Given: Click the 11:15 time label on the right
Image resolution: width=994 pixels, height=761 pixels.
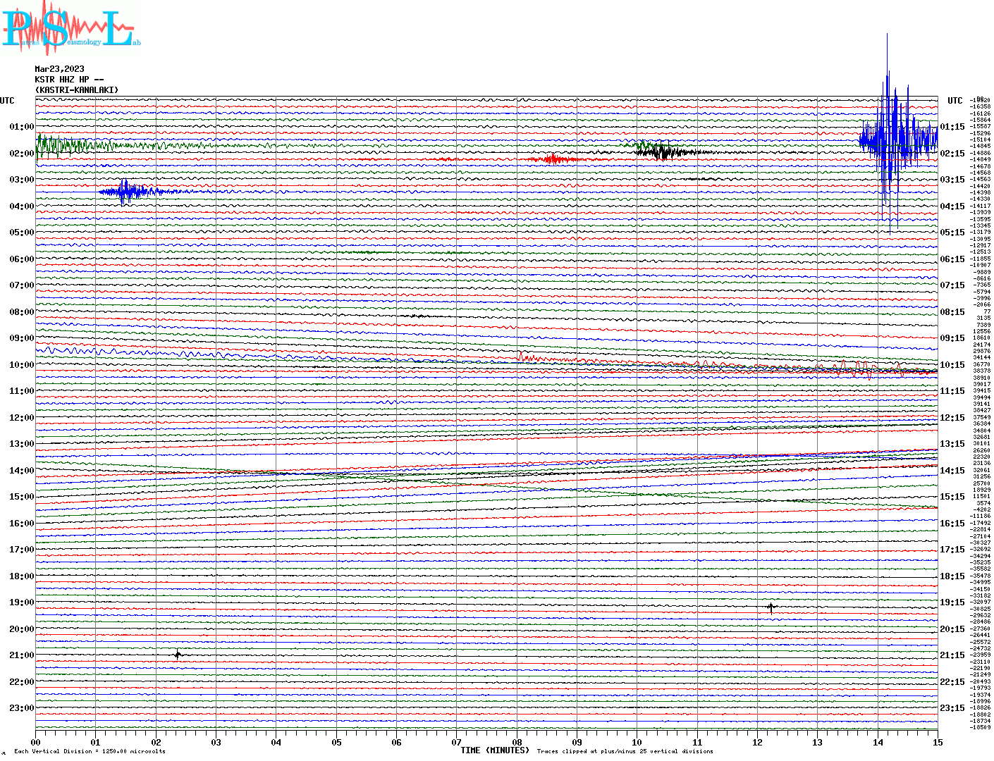Looking at the screenshot, I should [x=952, y=391].
